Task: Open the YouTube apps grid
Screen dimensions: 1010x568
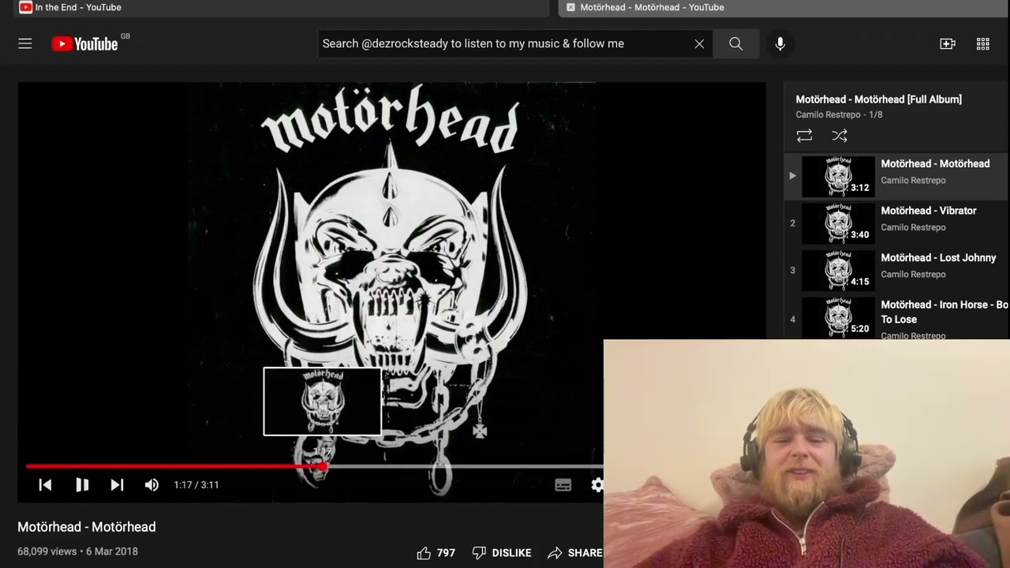Action: click(982, 44)
